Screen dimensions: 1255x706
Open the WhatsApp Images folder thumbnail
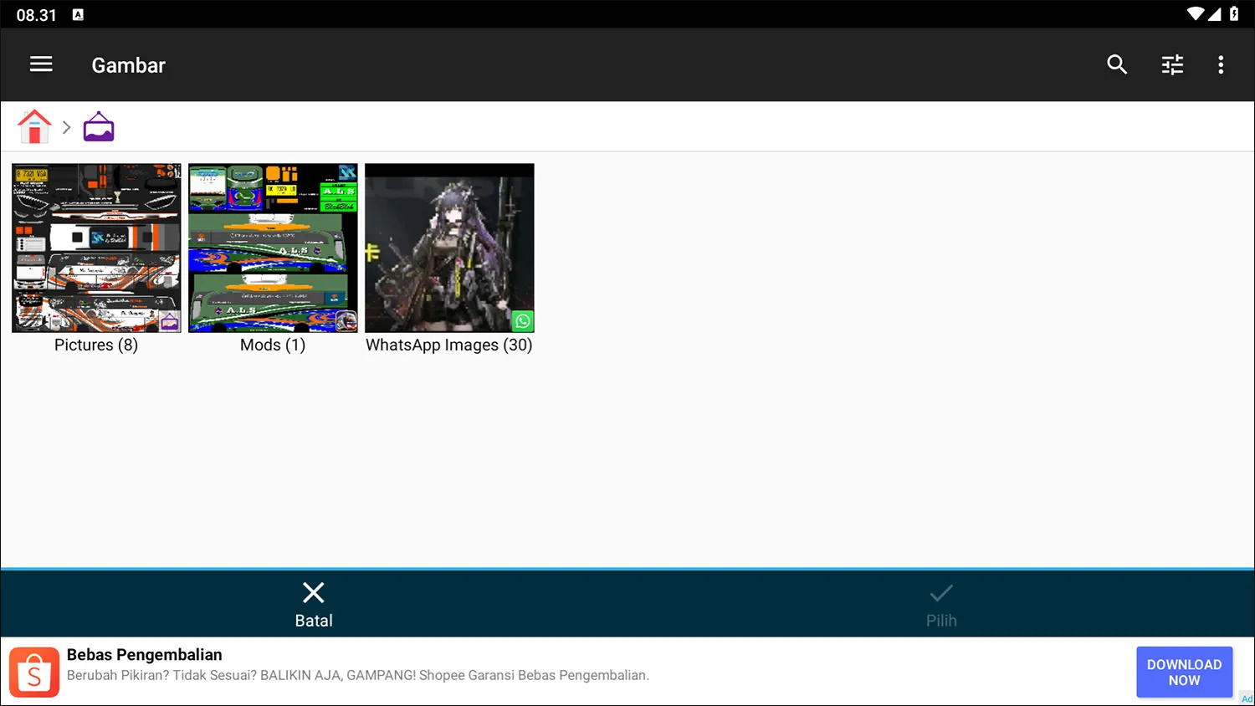pyautogui.click(x=449, y=248)
